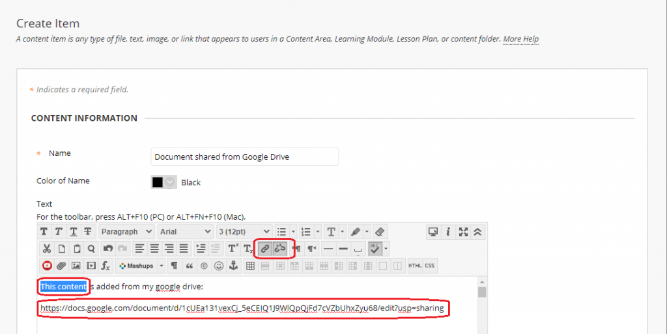Remove link with the broken chain icon
667x334 pixels.
(x=279, y=249)
